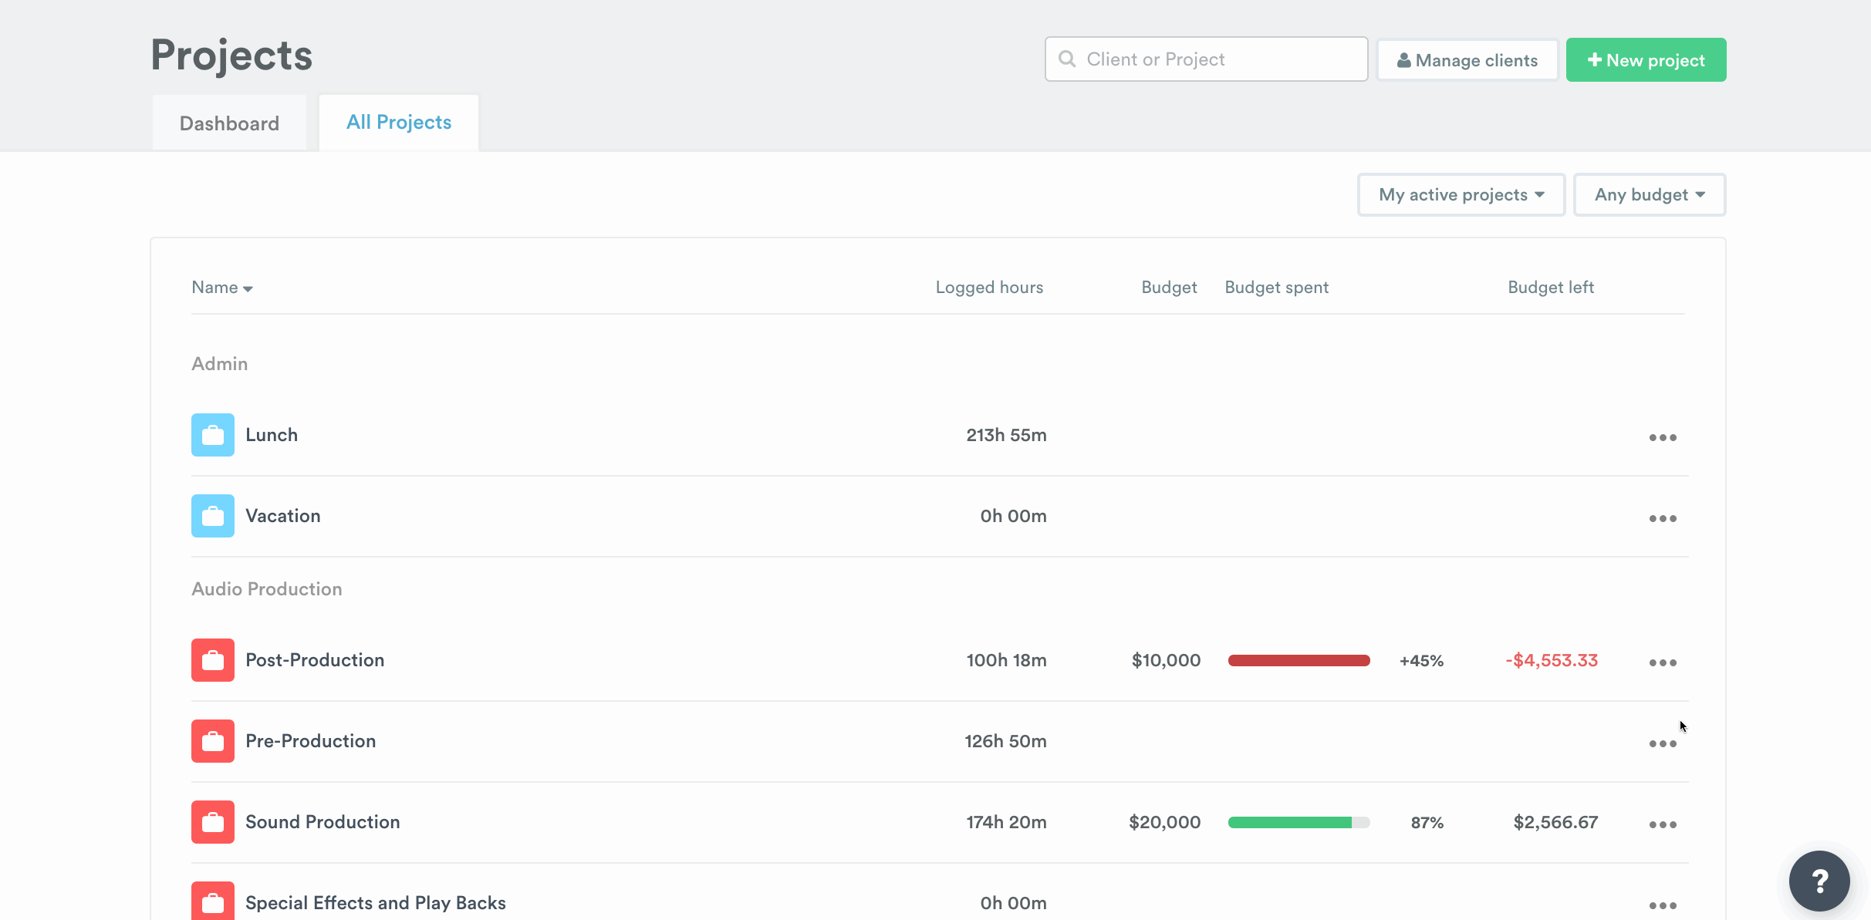Click the search magnifier icon
This screenshot has width=1871, height=920.
tap(1066, 59)
